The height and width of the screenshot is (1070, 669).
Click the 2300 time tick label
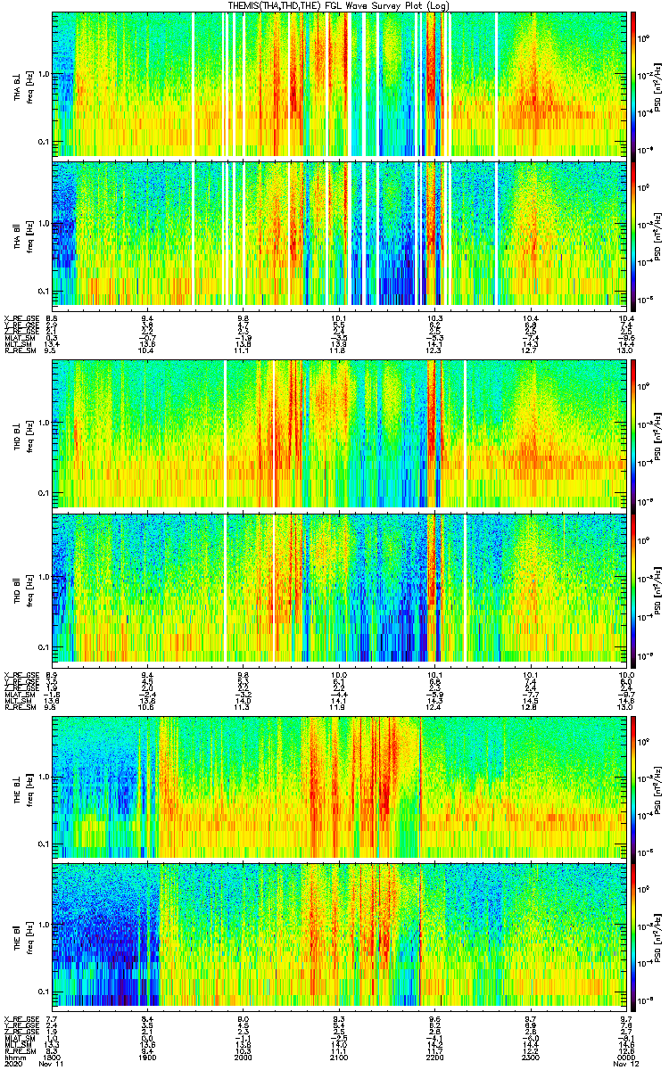530,1058
